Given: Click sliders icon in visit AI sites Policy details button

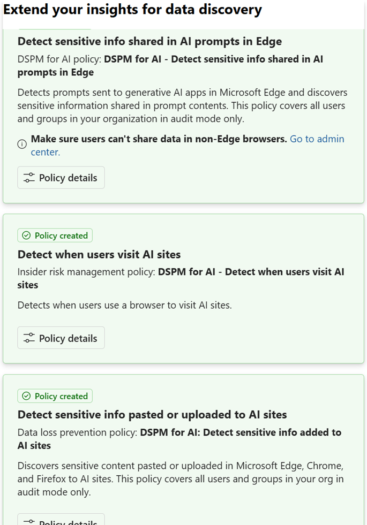Looking at the screenshot, I should click(29, 338).
